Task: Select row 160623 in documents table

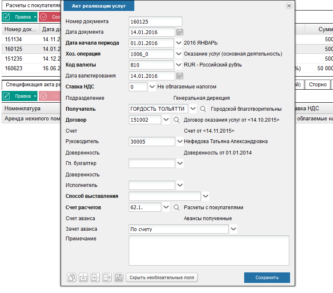Action: 32,68
